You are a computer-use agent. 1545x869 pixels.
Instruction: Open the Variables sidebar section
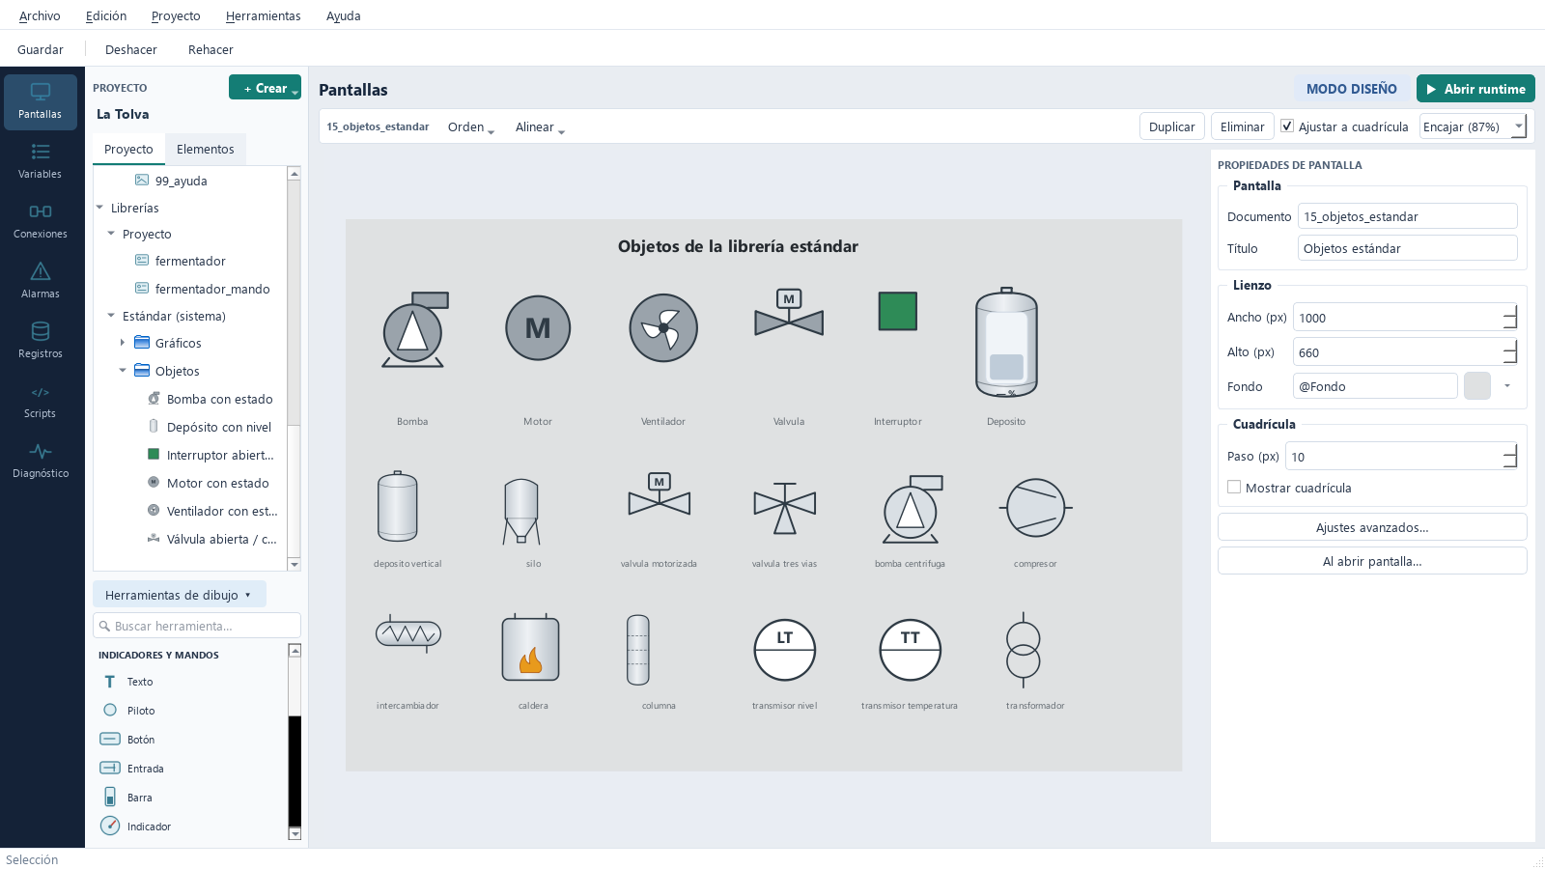(41, 161)
